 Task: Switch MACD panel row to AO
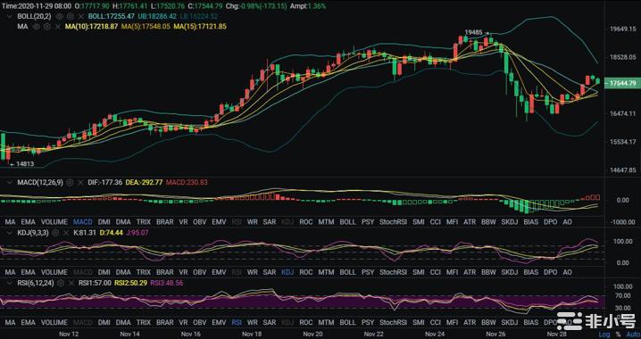[567, 222]
